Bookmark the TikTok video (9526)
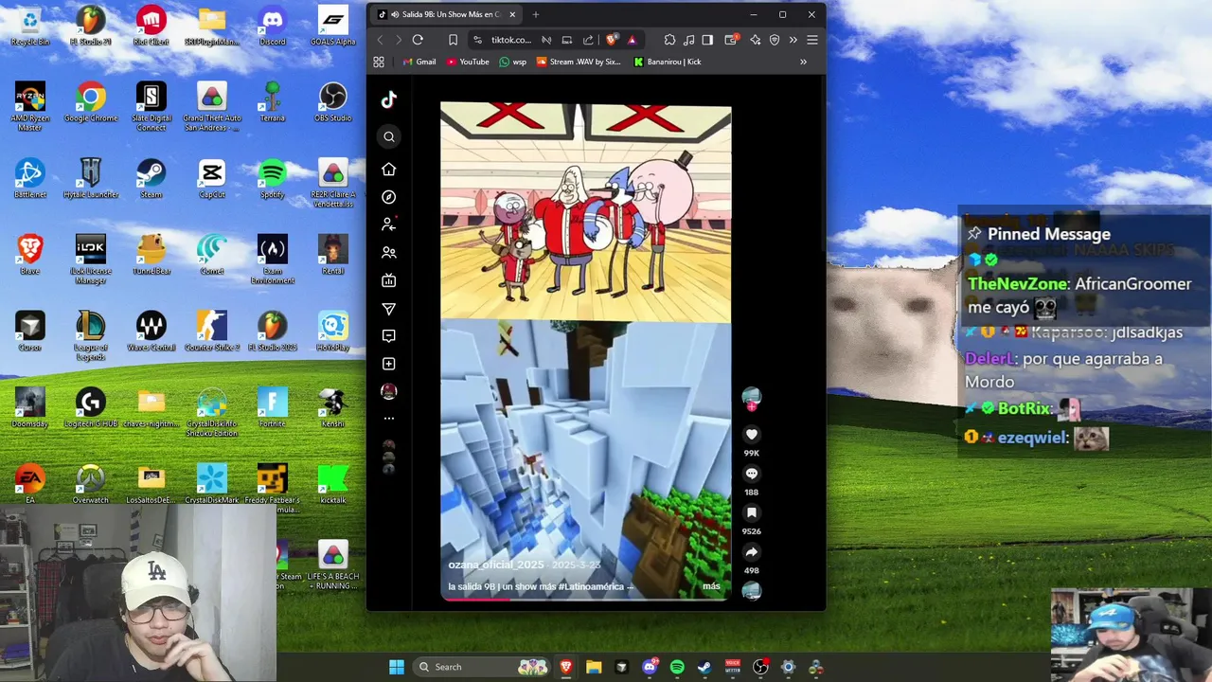Screen dimensions: 1212x682 [x=752, y=513]
